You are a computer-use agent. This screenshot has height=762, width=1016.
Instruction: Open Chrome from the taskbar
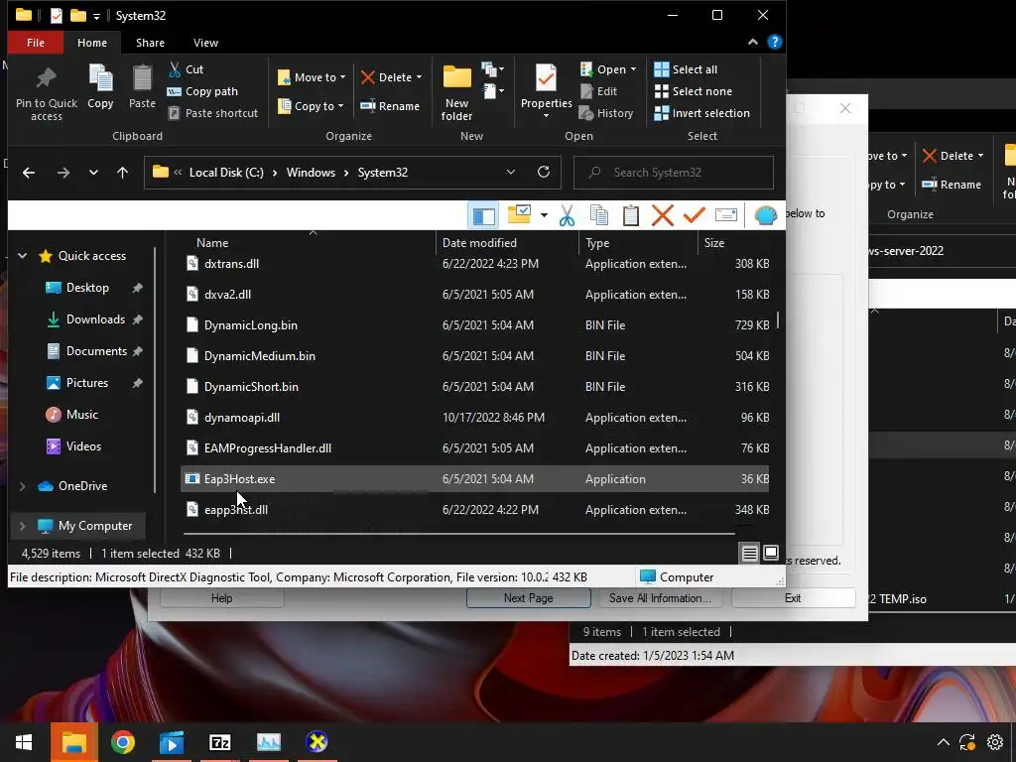122,742
